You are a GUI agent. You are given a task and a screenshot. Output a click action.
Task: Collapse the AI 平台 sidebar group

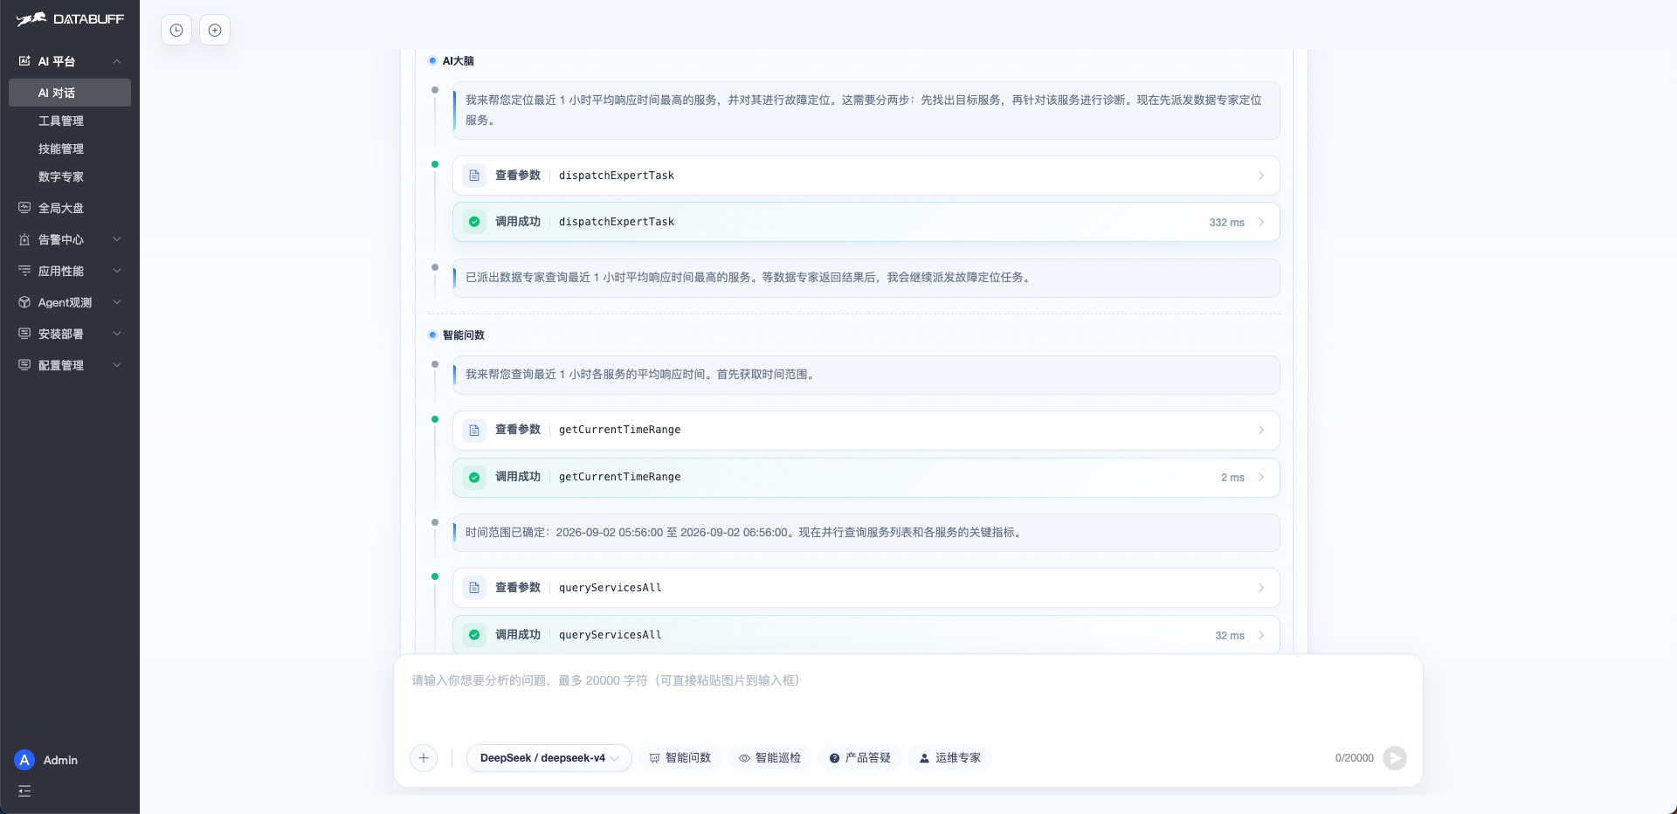(117, 61)
